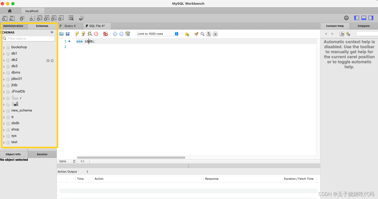Expand the jdbc01 schema

[4, 79]
